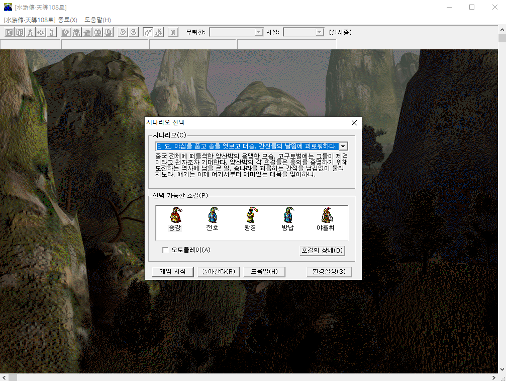
Task: Select the hero 왕경 icon
Action: pos(250,219)
